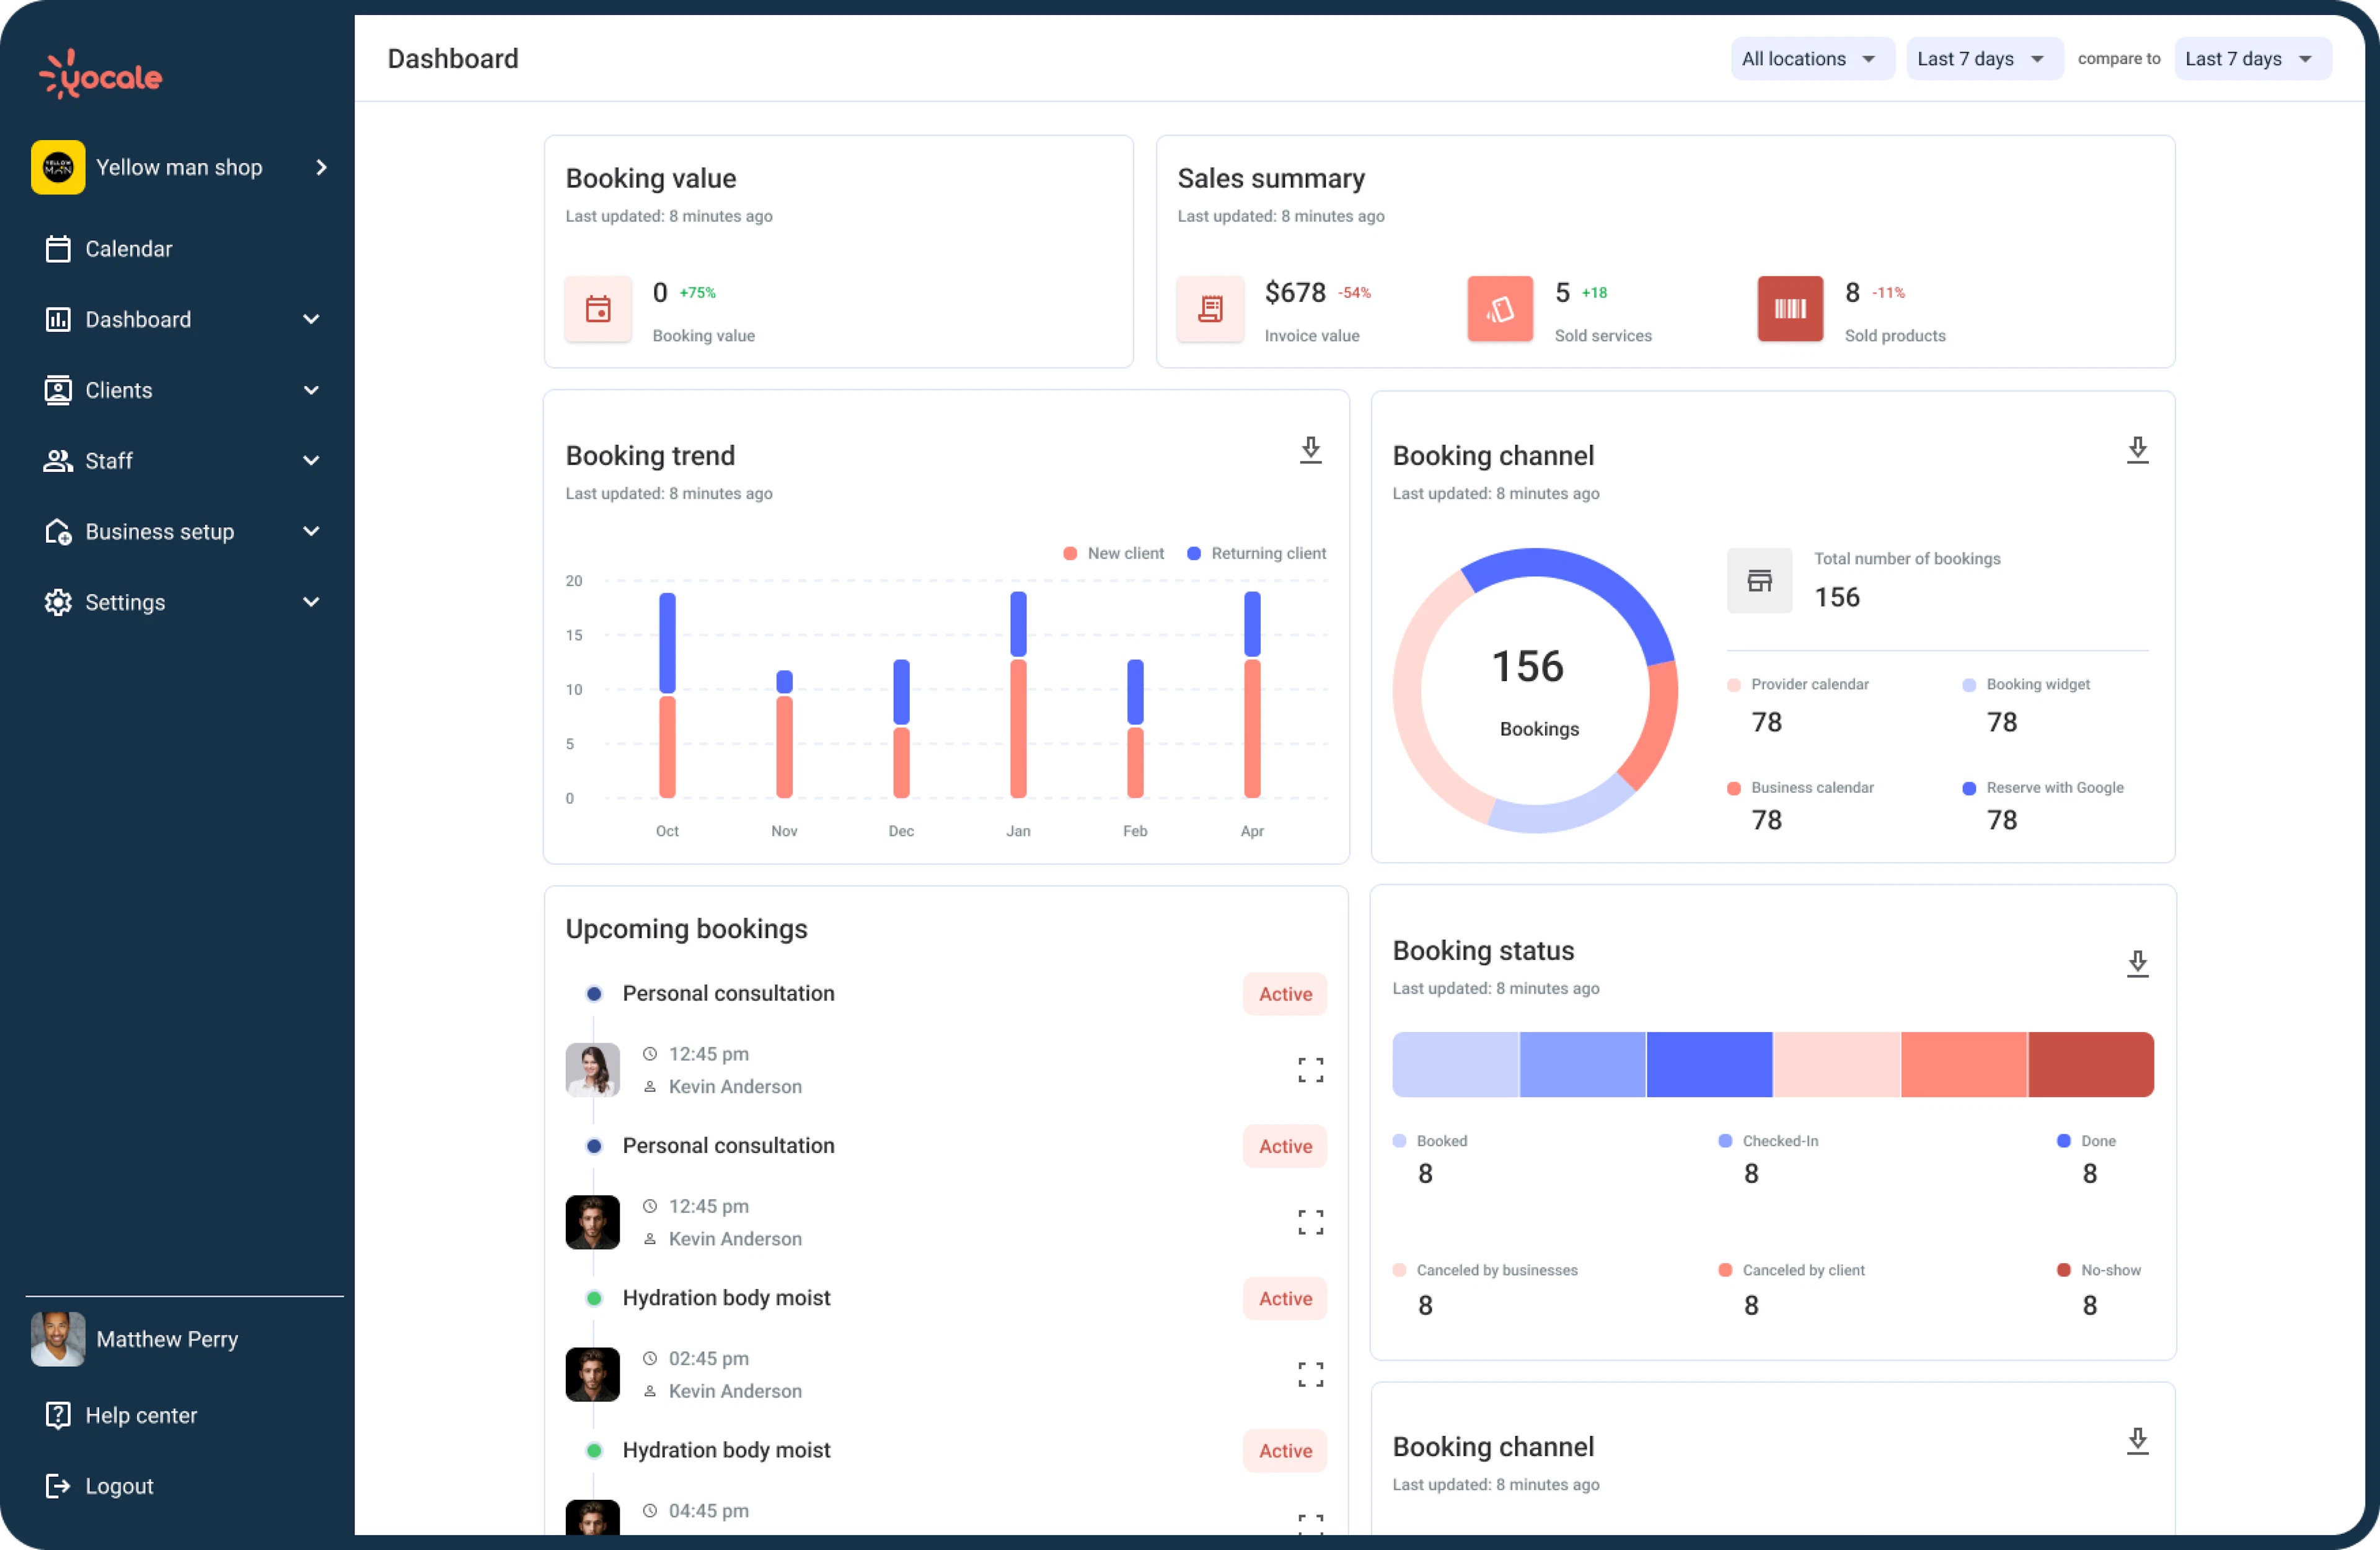Expand the first Personal consultation booking details

click(x=1310, y=1069)
